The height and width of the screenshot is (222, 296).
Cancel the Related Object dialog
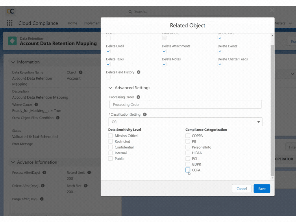[241, 188]
